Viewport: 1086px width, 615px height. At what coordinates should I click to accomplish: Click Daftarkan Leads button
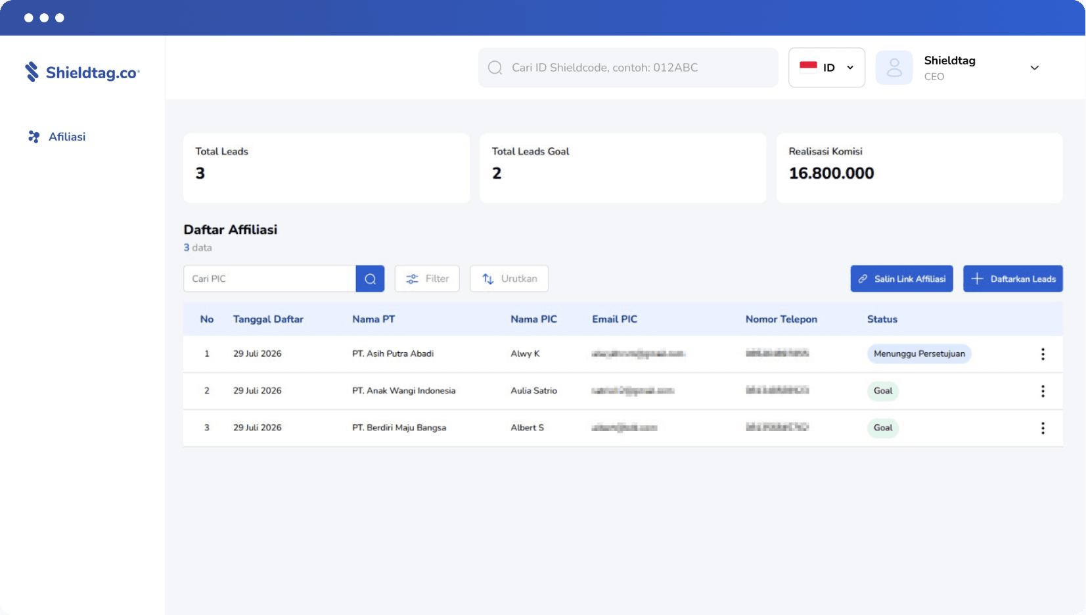pyautogui.click(x=1013, y=279)
